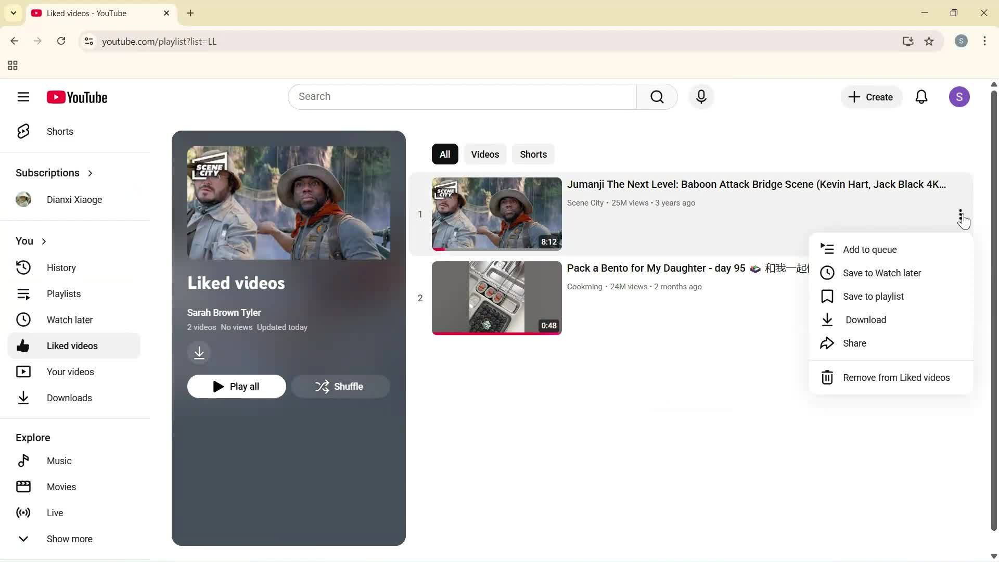
Task: Click the Shuffle button
Action: pos(341,386)
